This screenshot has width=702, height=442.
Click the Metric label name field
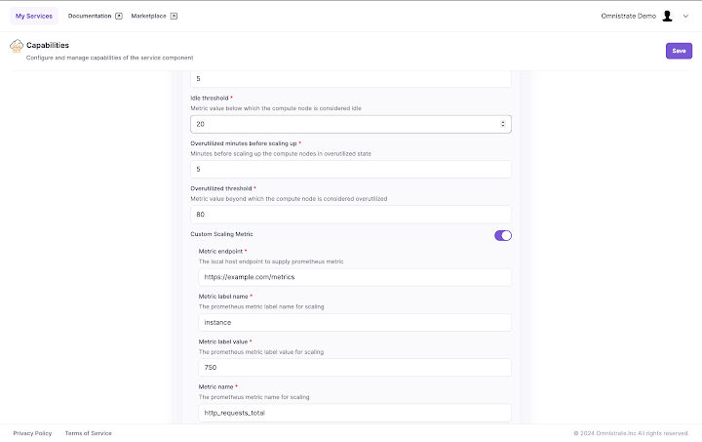[x=355, y=322]
